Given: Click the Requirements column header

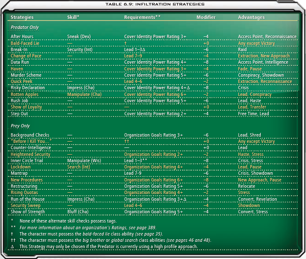Looking at the screenshot, I should [x=142, y=17].
